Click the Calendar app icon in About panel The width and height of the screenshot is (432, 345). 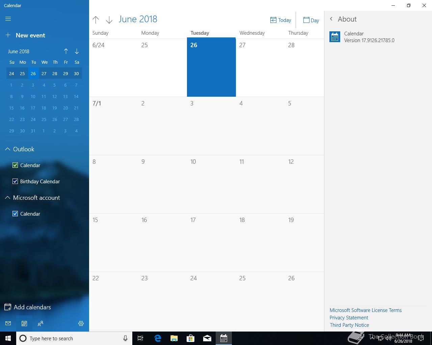click(335, 37)
